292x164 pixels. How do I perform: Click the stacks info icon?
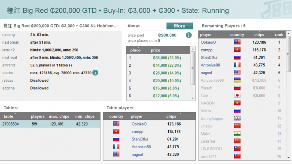(95, 73)
